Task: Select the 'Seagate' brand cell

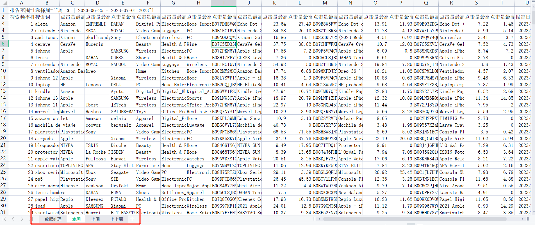Action: click(x=123, y=172)
